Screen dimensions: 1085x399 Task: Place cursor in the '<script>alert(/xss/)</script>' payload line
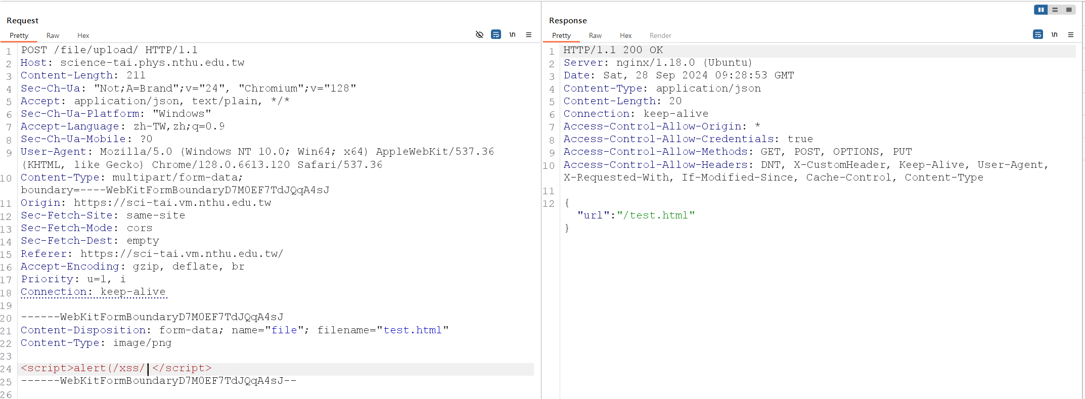(116, 368)
